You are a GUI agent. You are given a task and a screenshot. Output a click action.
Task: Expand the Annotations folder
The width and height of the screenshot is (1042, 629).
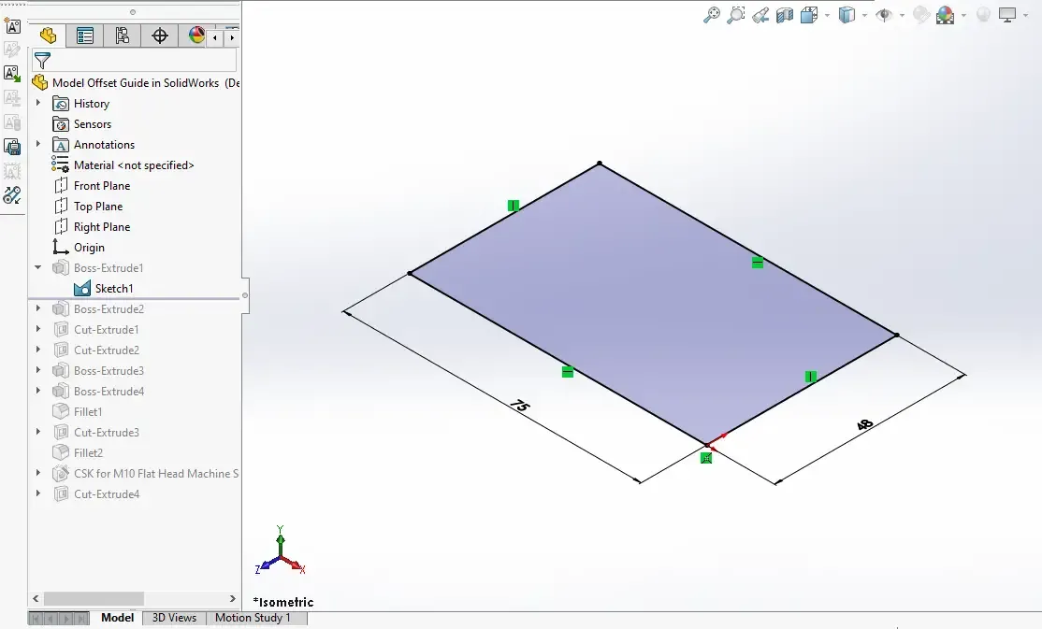(x=37, y=144)
